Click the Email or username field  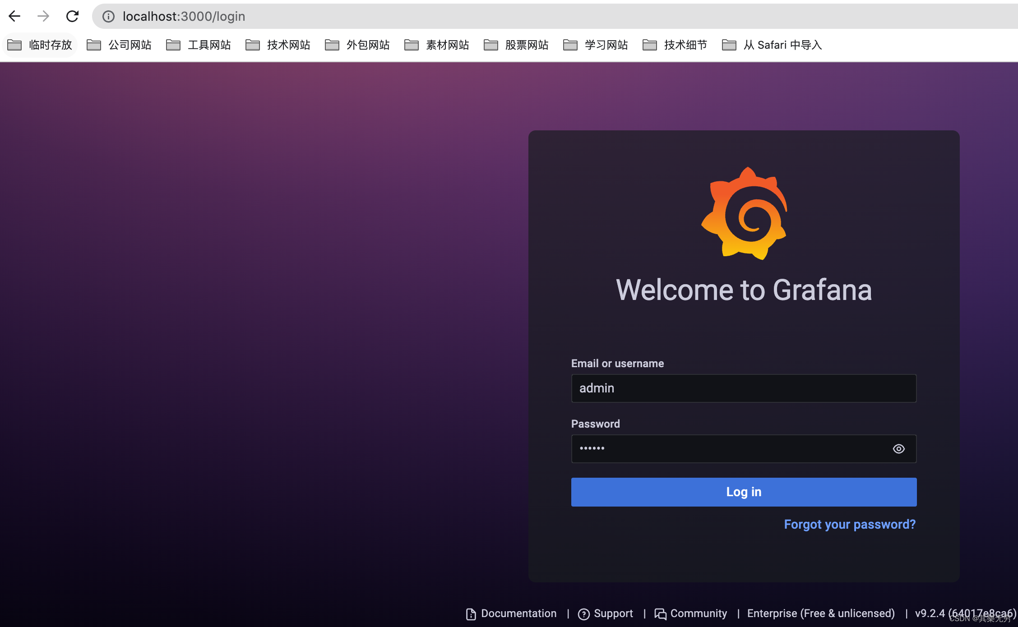(x=744, y=388)
